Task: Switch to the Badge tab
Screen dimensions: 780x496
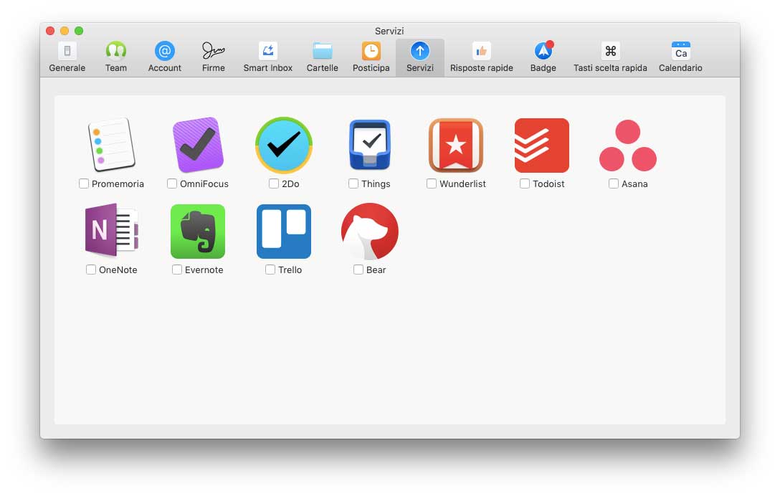Action: [x=543, y=58]
